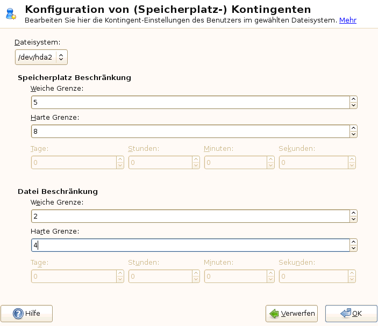Open the Dateisystem /dev/hda2 dropdown
The height and width of the screenshot is (326, 378).
pyautogui.click(x=41, y=56)
